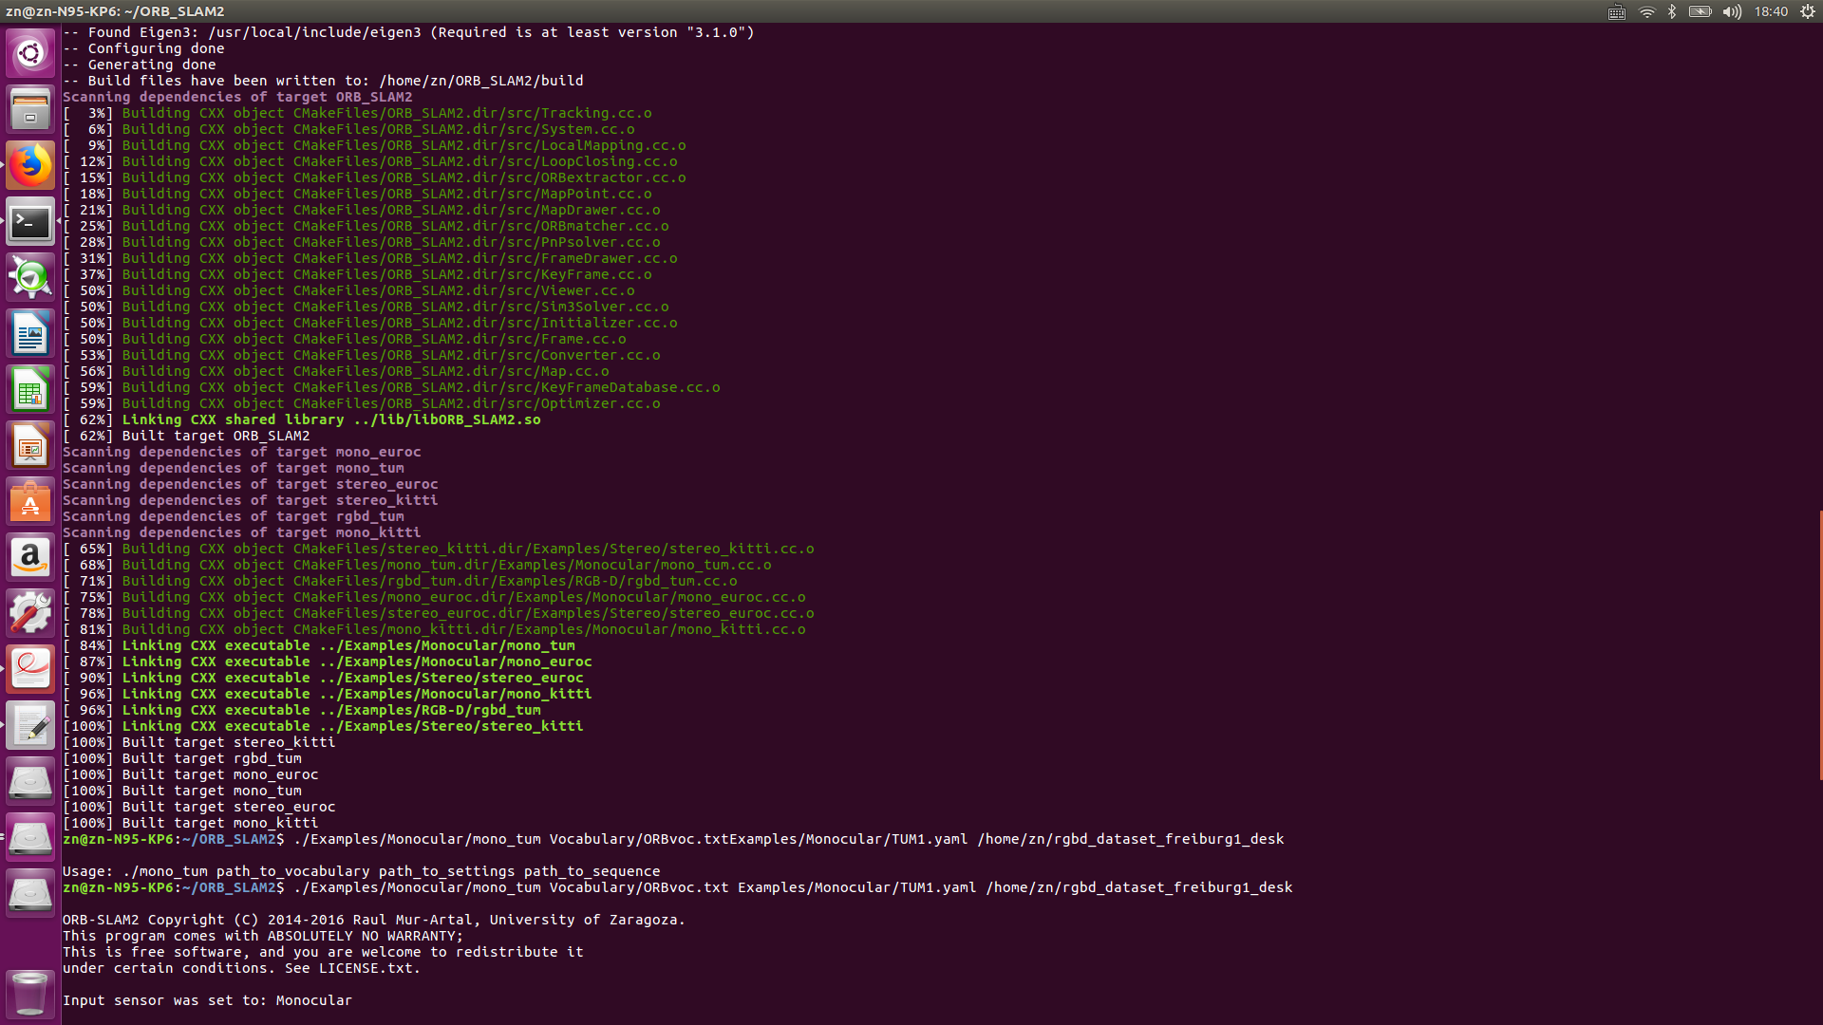The height and width of the screenshot is (1025, 1823).
Task: Click the Amazon launcher icon
Action: coord(30,558)
